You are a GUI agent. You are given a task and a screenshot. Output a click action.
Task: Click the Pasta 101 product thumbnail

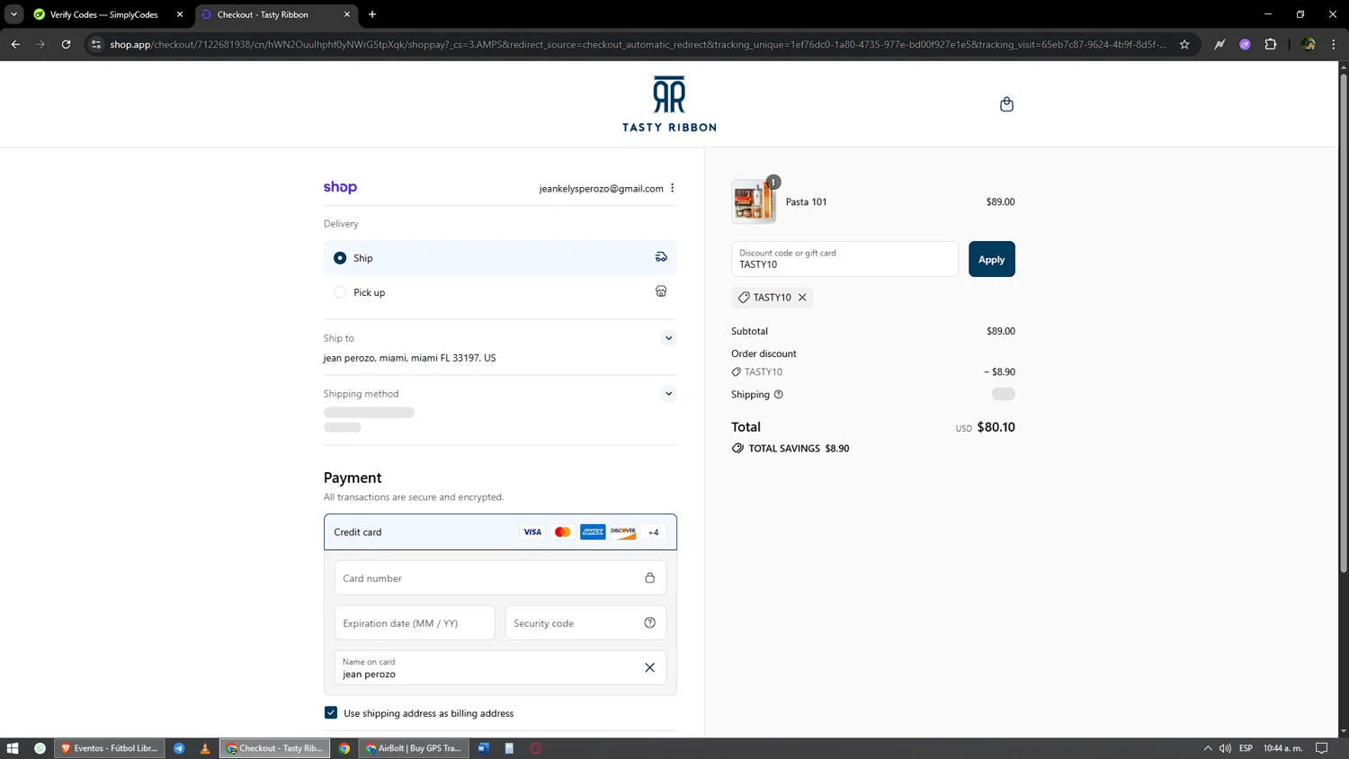(x=754, y=201)
